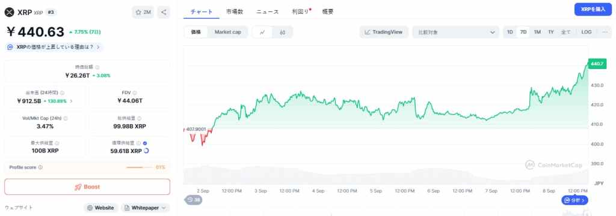This screenshot has width=616, height=216.
Task: Click the 7.75% (7日) change value
Action: (84, 32)
